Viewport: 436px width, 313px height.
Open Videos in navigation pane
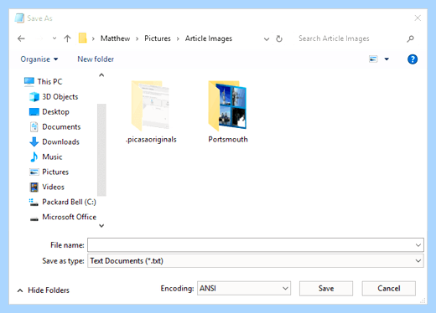pos(53,187)
